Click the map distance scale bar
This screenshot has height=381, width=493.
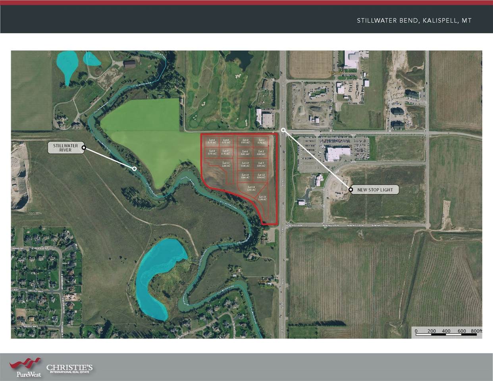tap(446, 333)
